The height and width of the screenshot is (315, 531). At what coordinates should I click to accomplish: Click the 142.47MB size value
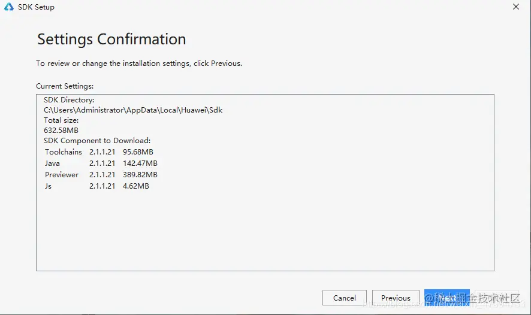point(140,163)
